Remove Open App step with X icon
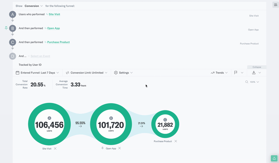 point(120,148)
